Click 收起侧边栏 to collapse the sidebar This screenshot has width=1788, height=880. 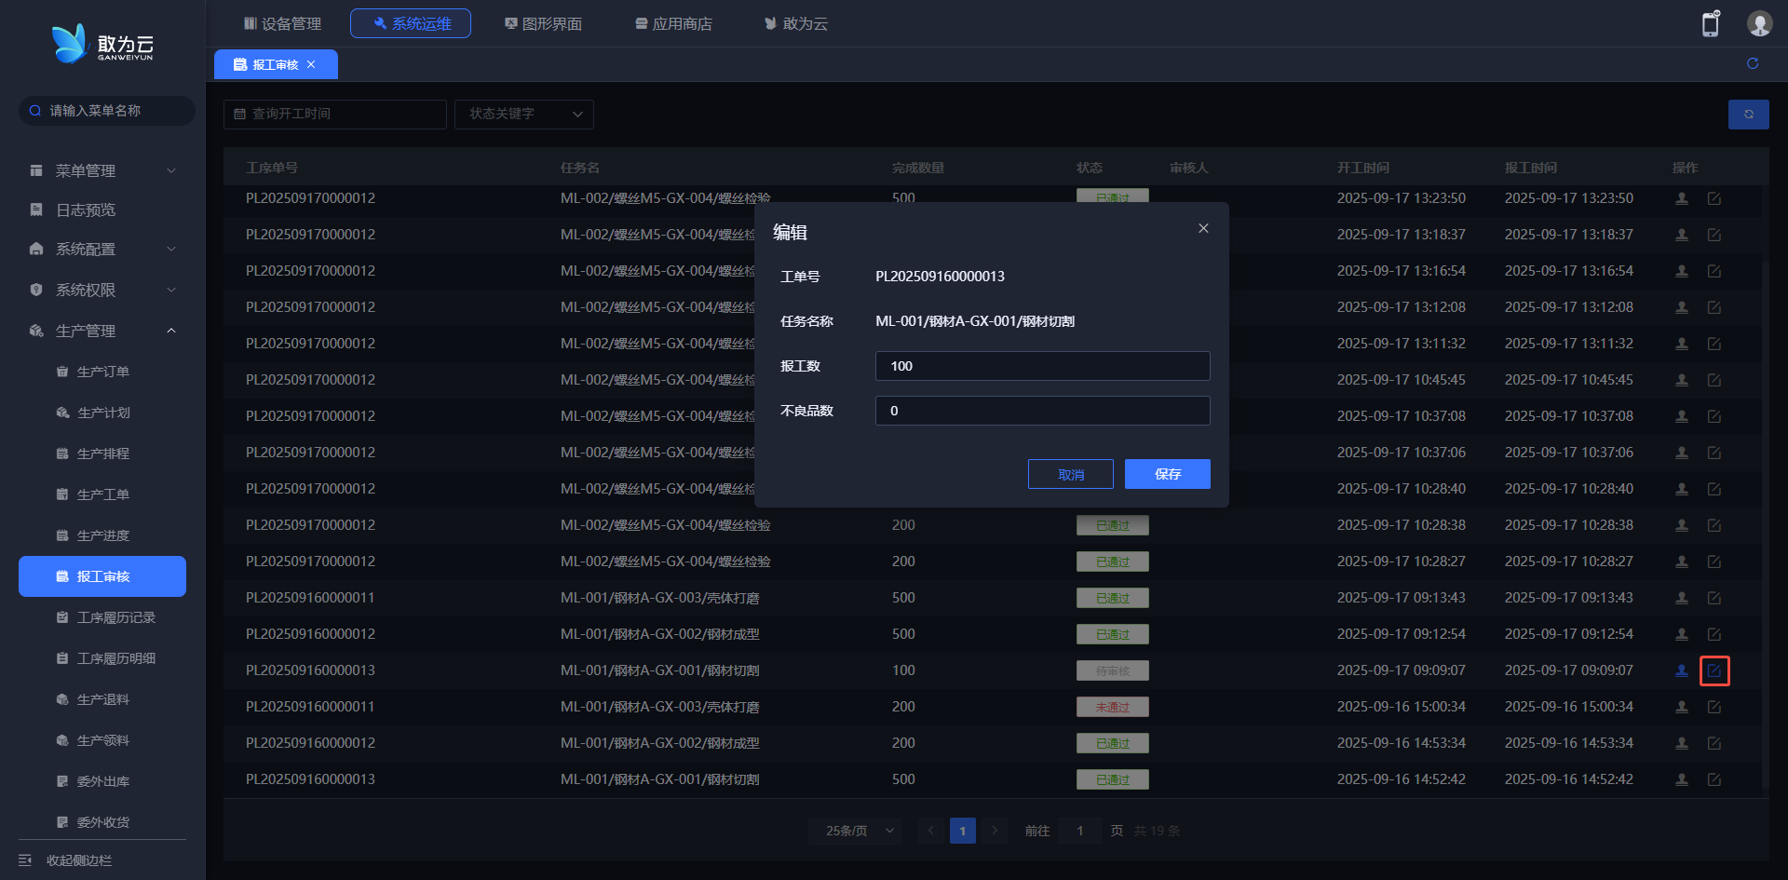pos(79,860)
